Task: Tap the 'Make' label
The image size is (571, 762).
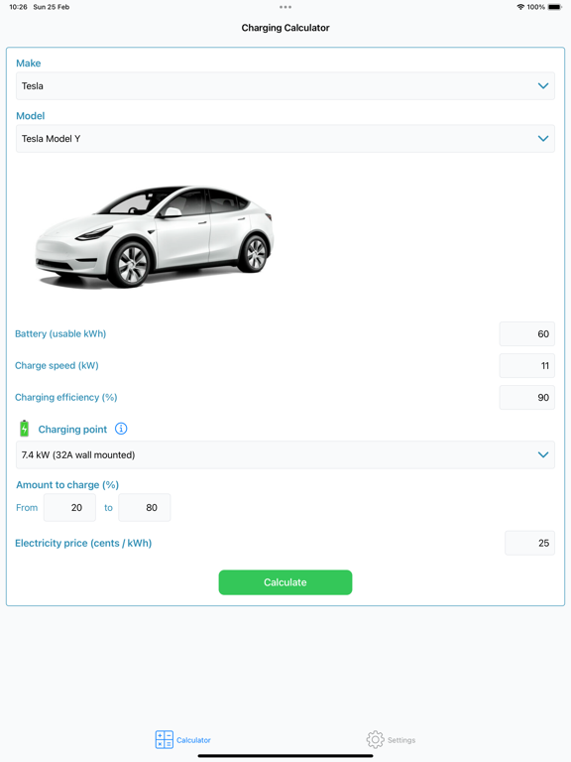Action: click(x=28, y=63)
